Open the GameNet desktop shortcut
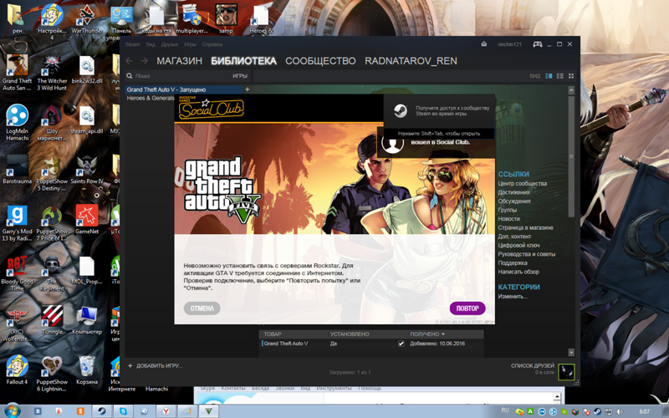669x418 pixels. pos(87,219)
